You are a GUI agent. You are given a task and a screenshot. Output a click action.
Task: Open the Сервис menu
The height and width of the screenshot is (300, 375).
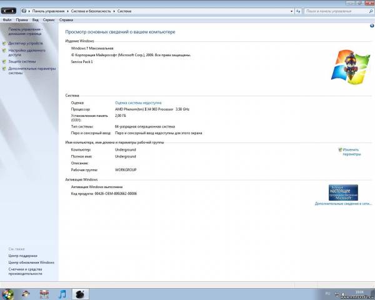49,20
